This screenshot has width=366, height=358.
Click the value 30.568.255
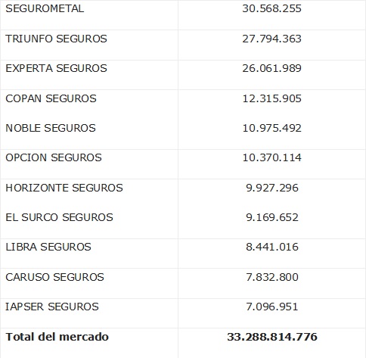(271, 8)
